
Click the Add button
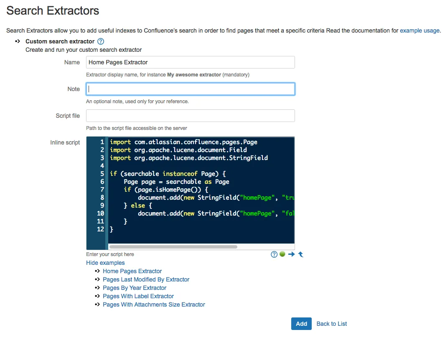click(x=301, y=324)
